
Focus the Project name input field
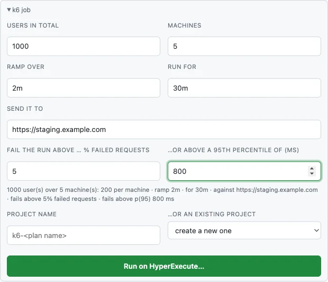pyautogui.click(x=84, y=235)
